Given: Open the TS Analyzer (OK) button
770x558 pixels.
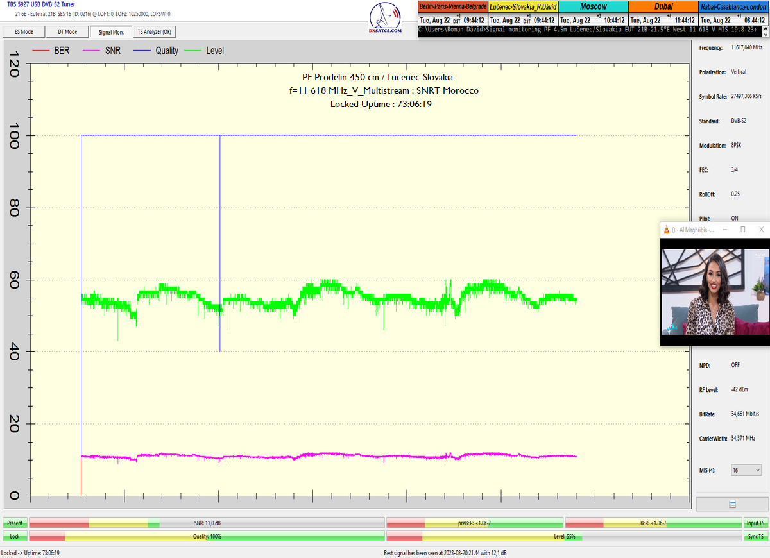Looking at the screenshot, I should click(154, 32).
